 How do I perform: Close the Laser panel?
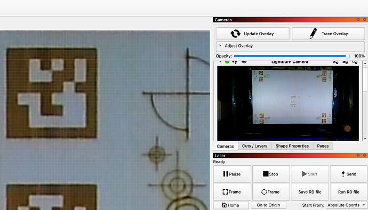tap(364, 155)
